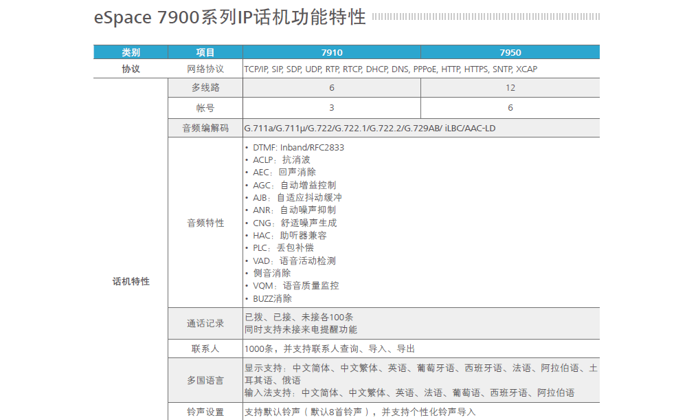
Task: Click the value 3 in 帐号 row
Action: point(332,108)
